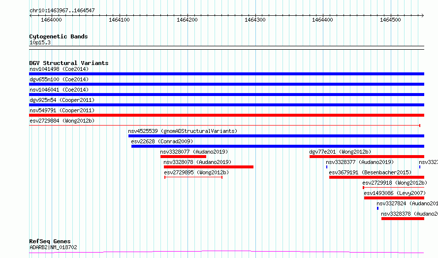Click the esv22628 (Conrad2009) text label
Viewport: 438px width, 258px height.
(162, 141)
